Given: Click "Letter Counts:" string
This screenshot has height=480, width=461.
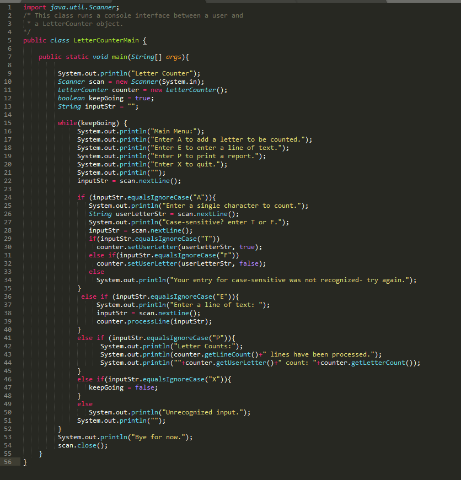Looking at the screenshot, I should (205, 346).
